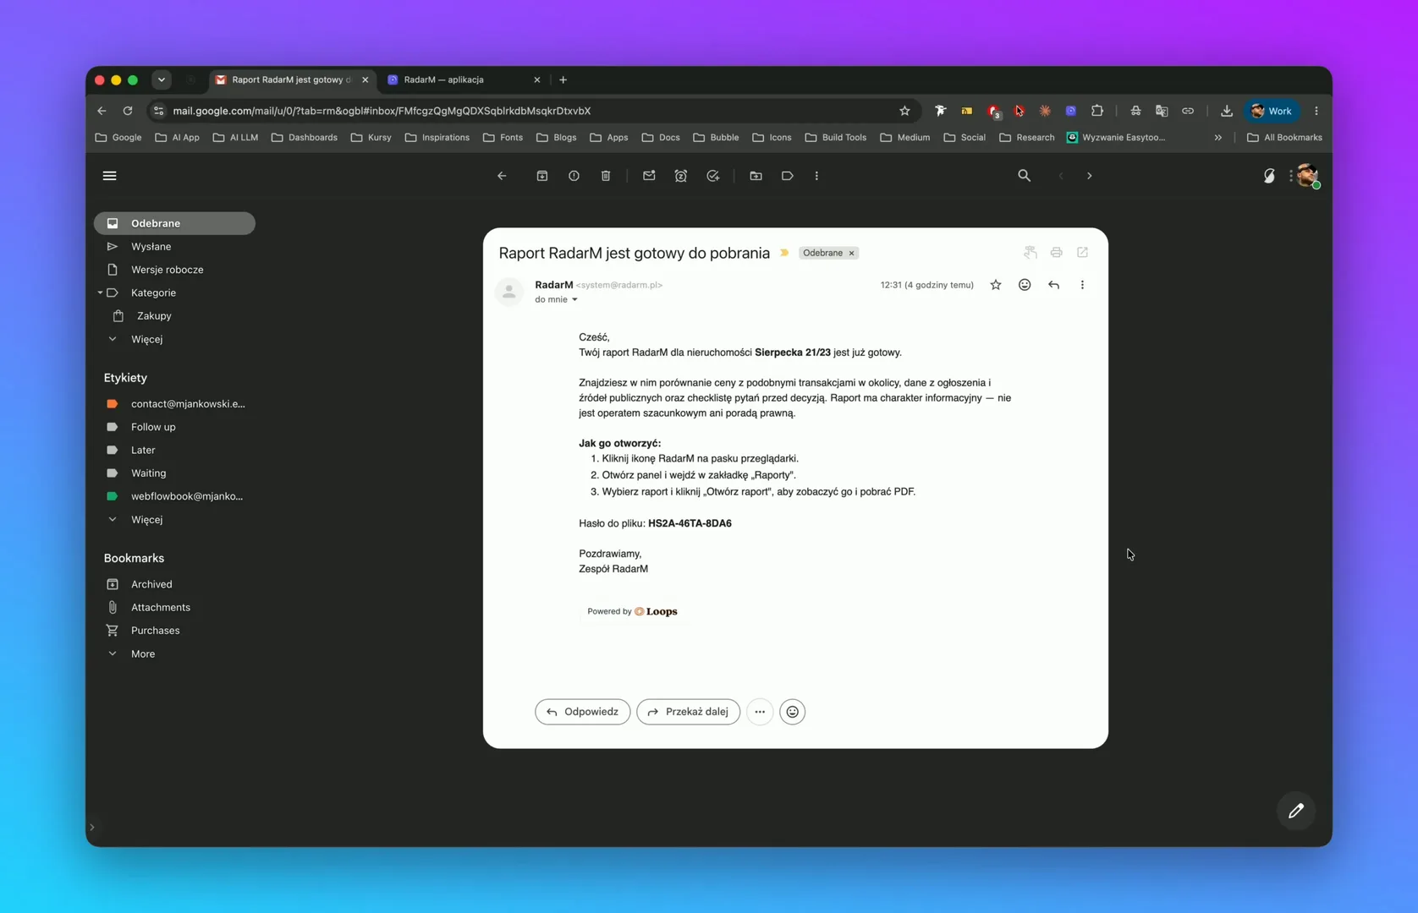Open browser downloads
Image resolution: width=1418 pixels, height=913 pixels.
[1226, 111]
